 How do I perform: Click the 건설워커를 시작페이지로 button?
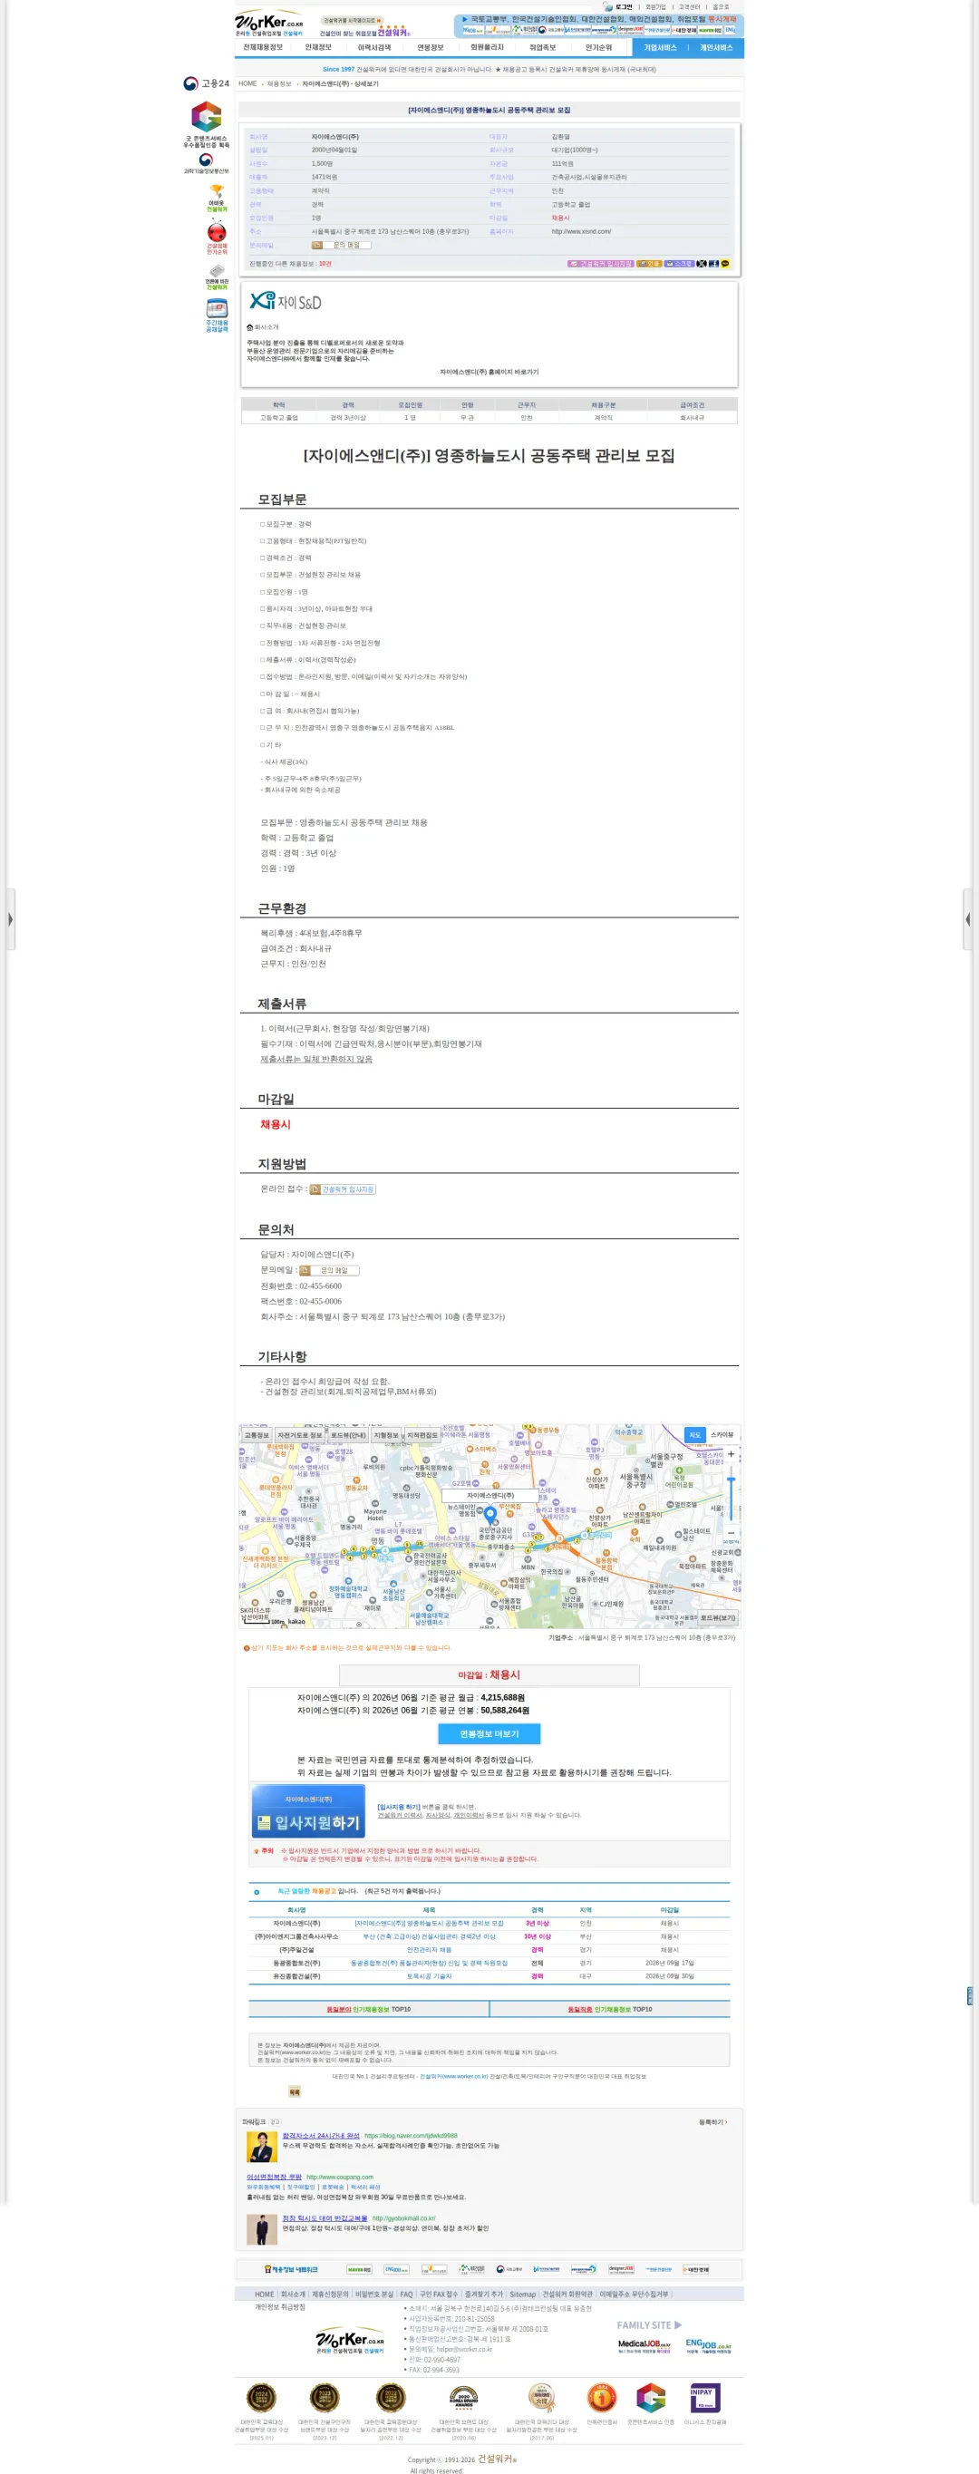pyautogui.click(x=351, y=20)
